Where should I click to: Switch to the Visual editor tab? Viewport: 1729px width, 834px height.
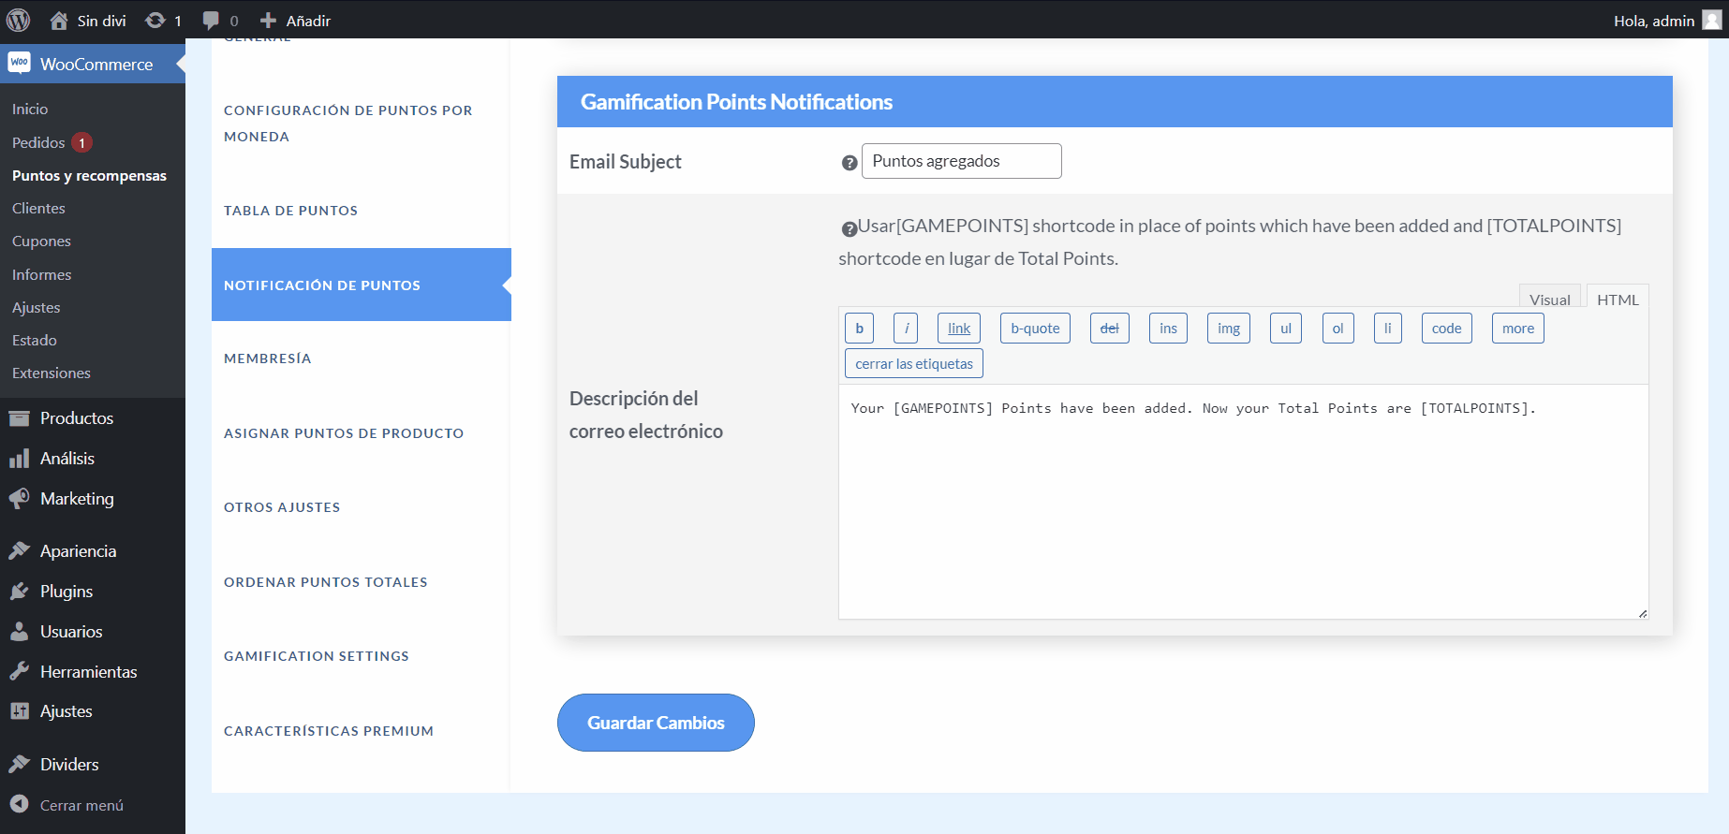click(x=1549, y=299)
